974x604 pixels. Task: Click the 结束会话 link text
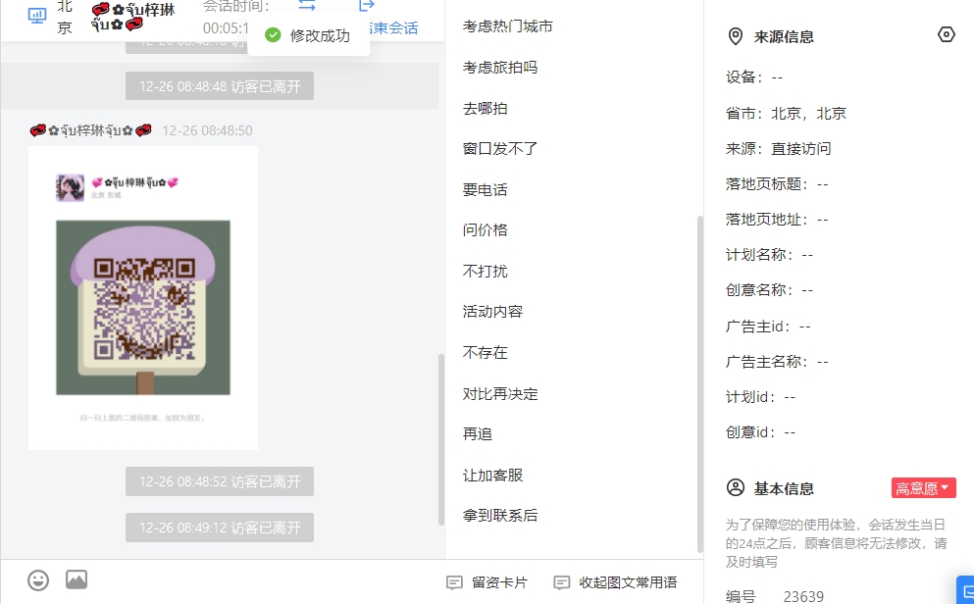[394, 27]
